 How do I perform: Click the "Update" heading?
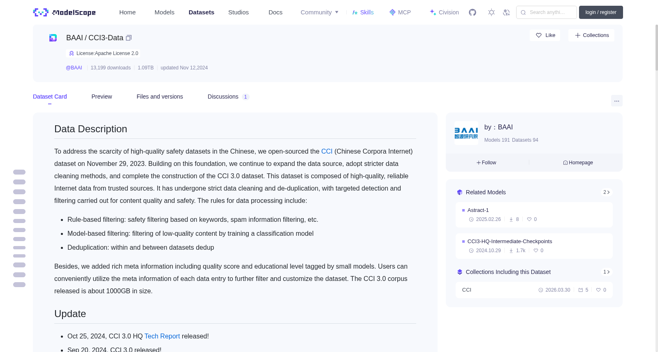point(70,314)
